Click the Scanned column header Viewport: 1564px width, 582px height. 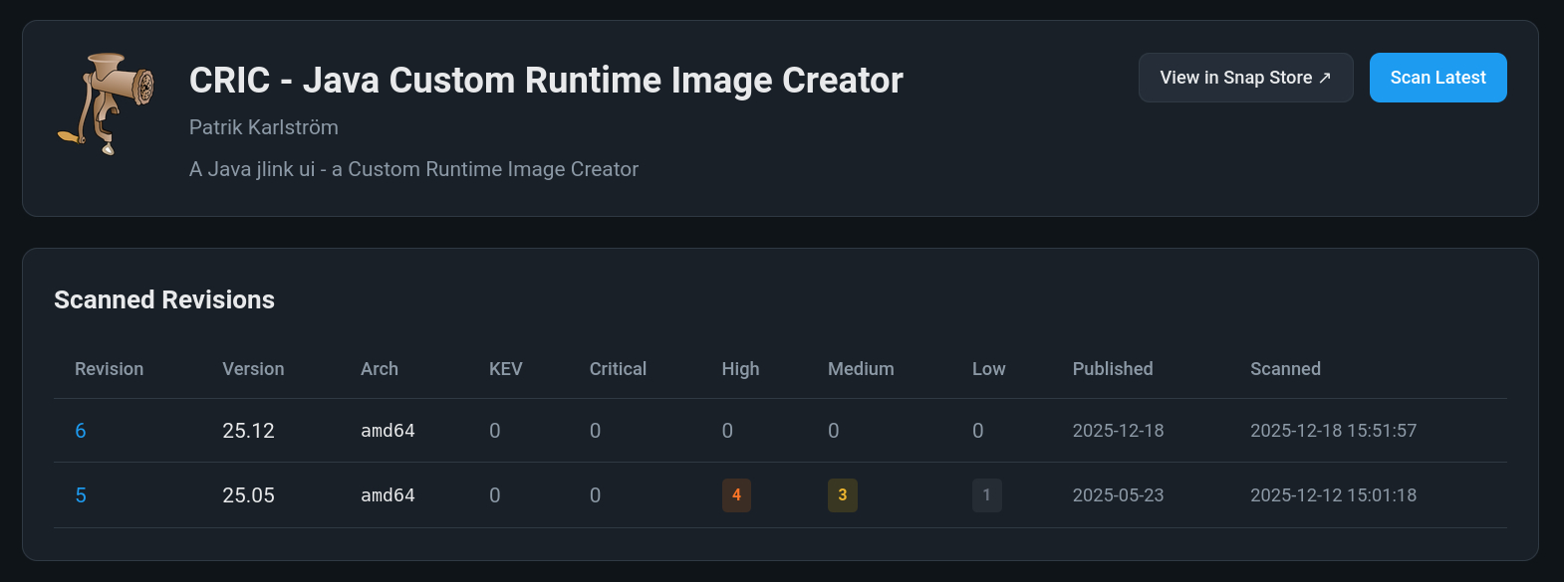pyautogui.click(x=1285, y=369)
